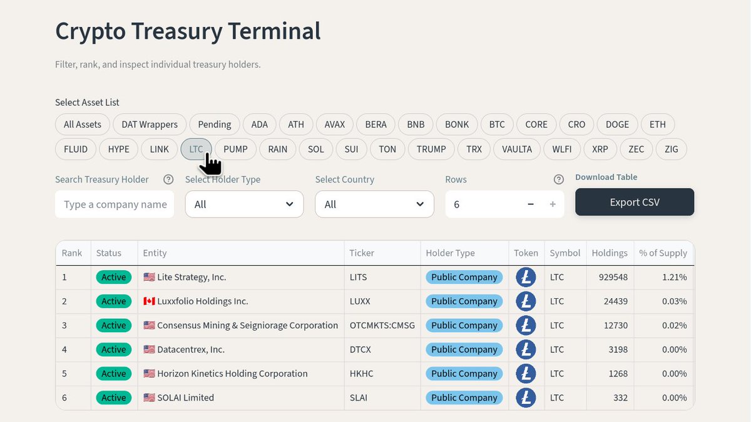This screenshot has height=422, width=751.
Task: Choose the TON asset chip
Action: (387, 149)
